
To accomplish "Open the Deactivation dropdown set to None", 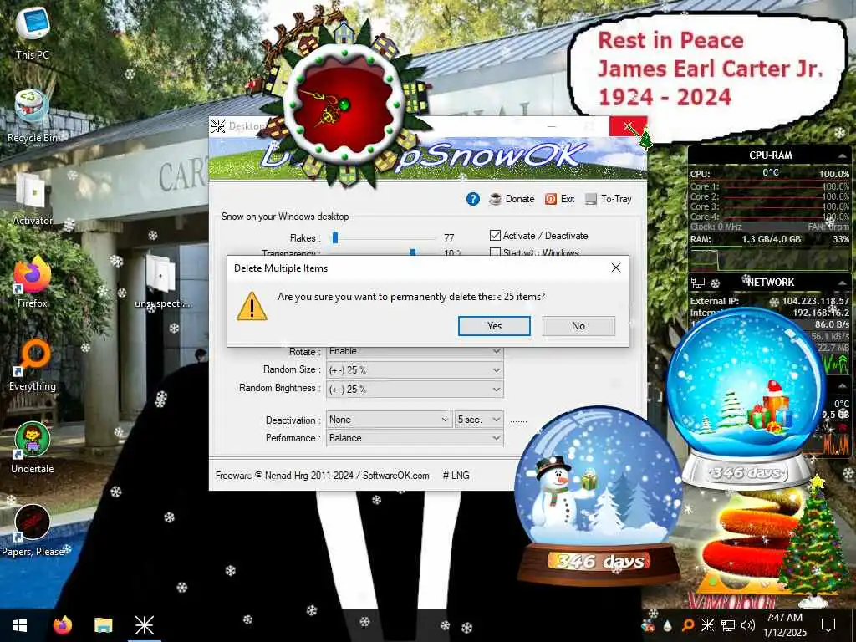I will pos(390,420).
